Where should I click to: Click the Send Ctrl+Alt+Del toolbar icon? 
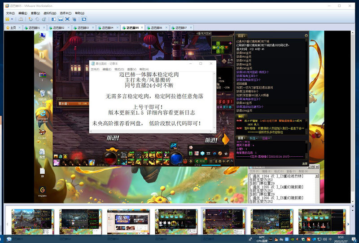click(x=21, y=19)
